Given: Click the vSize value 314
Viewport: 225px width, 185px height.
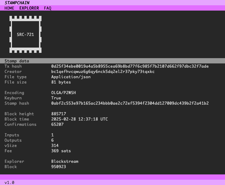Looking at the screenshot, I should tap(55, 146).
